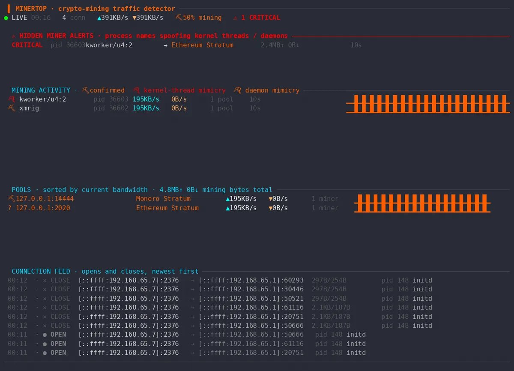Image resolution: width=514 pixels, height=371 pixels.
Task: Click the arrow pointing to Ethereum Stratum alert
Action: pos(166,45)
